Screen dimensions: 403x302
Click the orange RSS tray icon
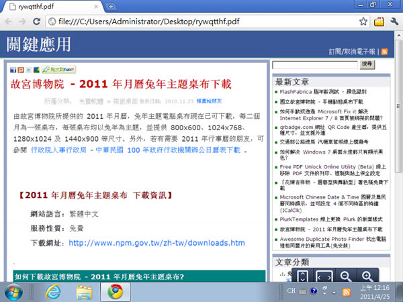pyautogui.click(x=347, y=292)
